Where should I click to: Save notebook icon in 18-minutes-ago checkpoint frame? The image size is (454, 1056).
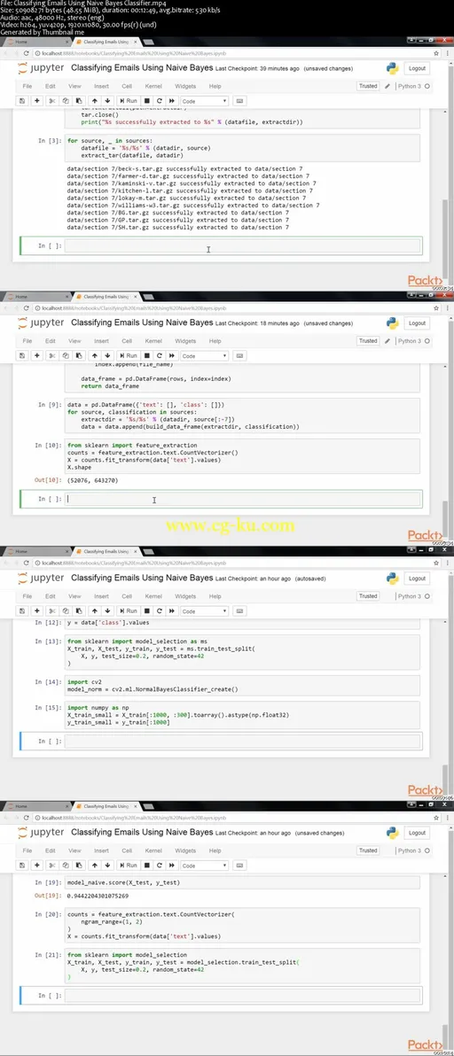coord(22,355)
